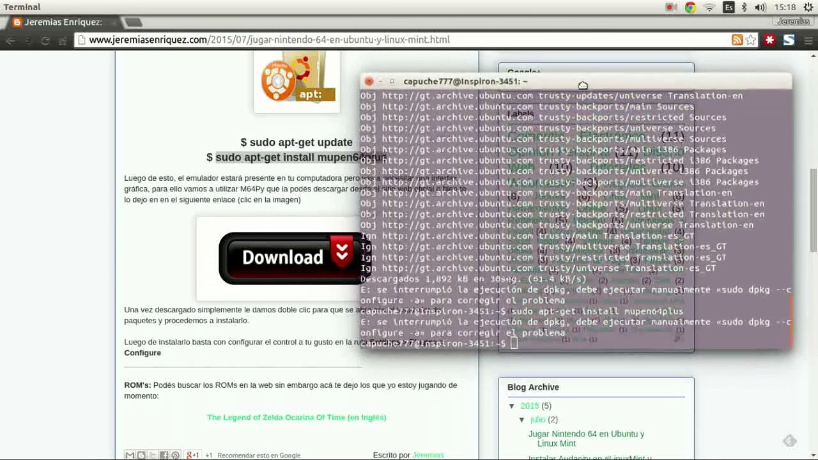818x460 pixels.
Task: Open the Jeremias author link
Action: [x=428, y=456]
